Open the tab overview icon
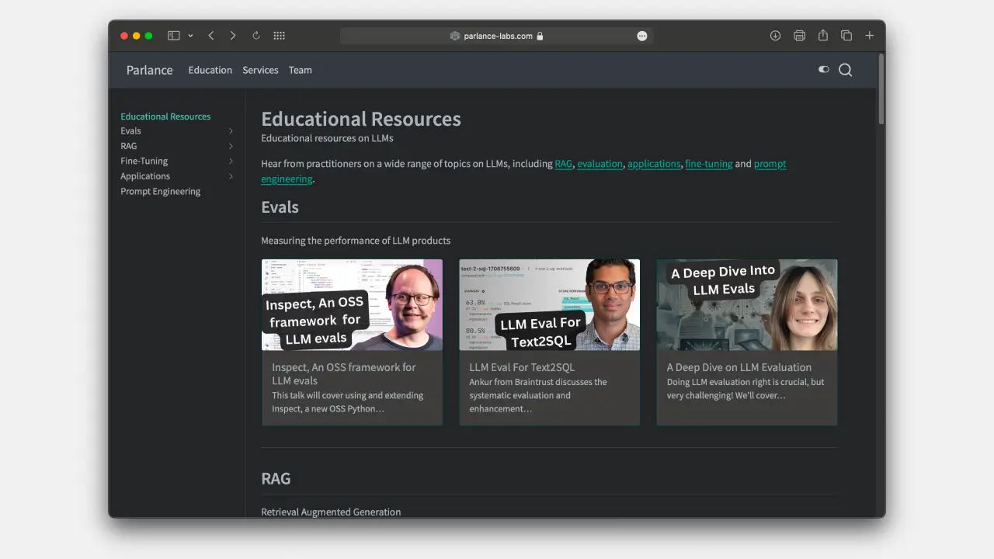This screenshot has width=994, height=559. coord(846,36)
